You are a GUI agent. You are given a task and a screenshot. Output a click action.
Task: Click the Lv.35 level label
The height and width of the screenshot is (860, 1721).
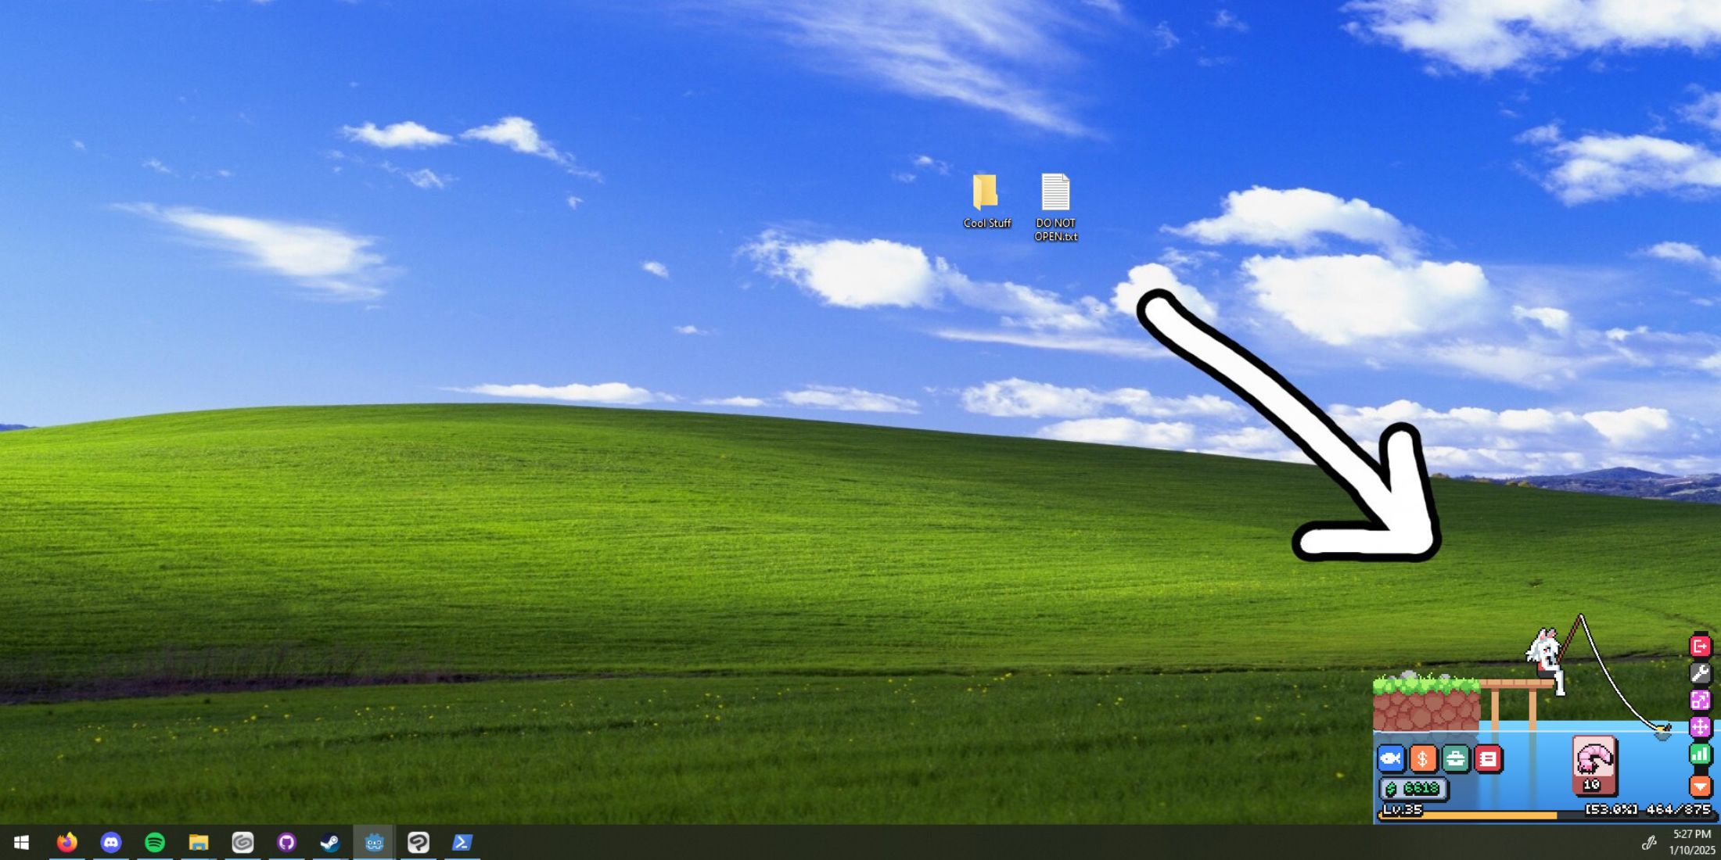click(x=1403, y=809)
